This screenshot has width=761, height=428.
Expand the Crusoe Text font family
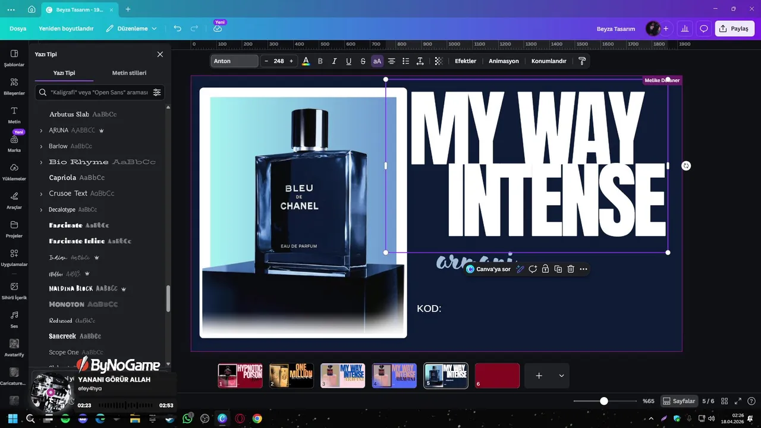41,194
